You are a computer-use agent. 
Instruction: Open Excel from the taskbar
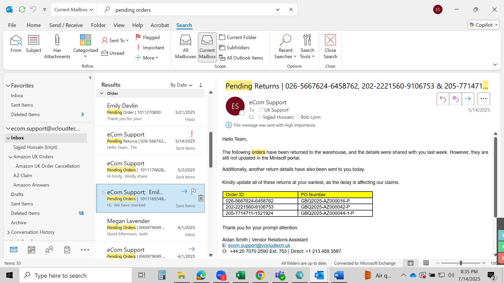tap(240, 275)
